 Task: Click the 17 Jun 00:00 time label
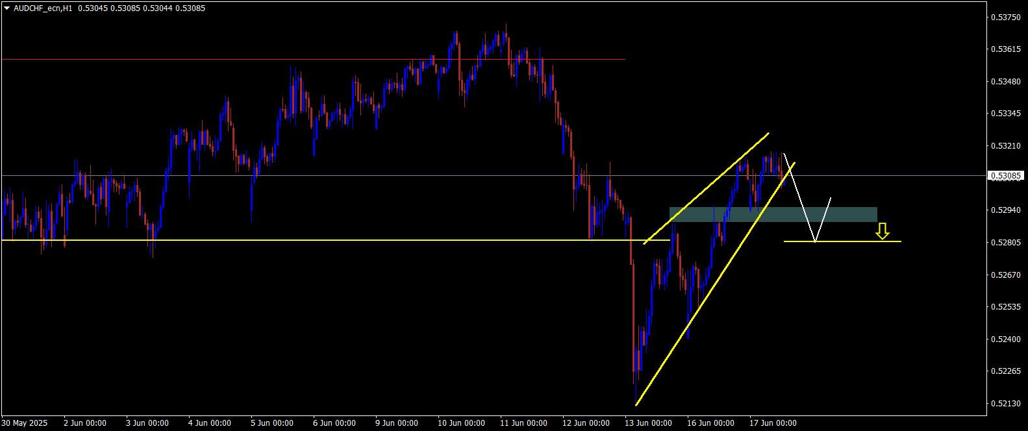(773, 423)
